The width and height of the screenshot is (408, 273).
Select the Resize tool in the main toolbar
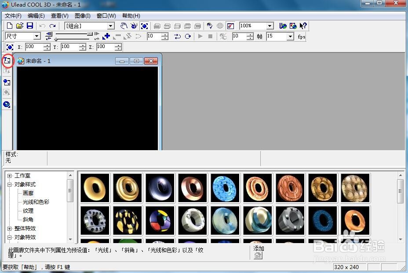(144, 26)
